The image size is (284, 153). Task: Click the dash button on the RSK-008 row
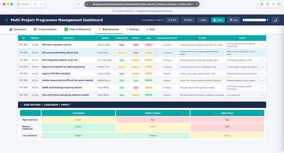pyautogui.click(x=262, y=95)
